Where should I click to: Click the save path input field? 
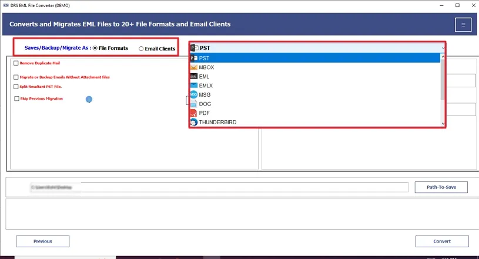pos(219,187)
